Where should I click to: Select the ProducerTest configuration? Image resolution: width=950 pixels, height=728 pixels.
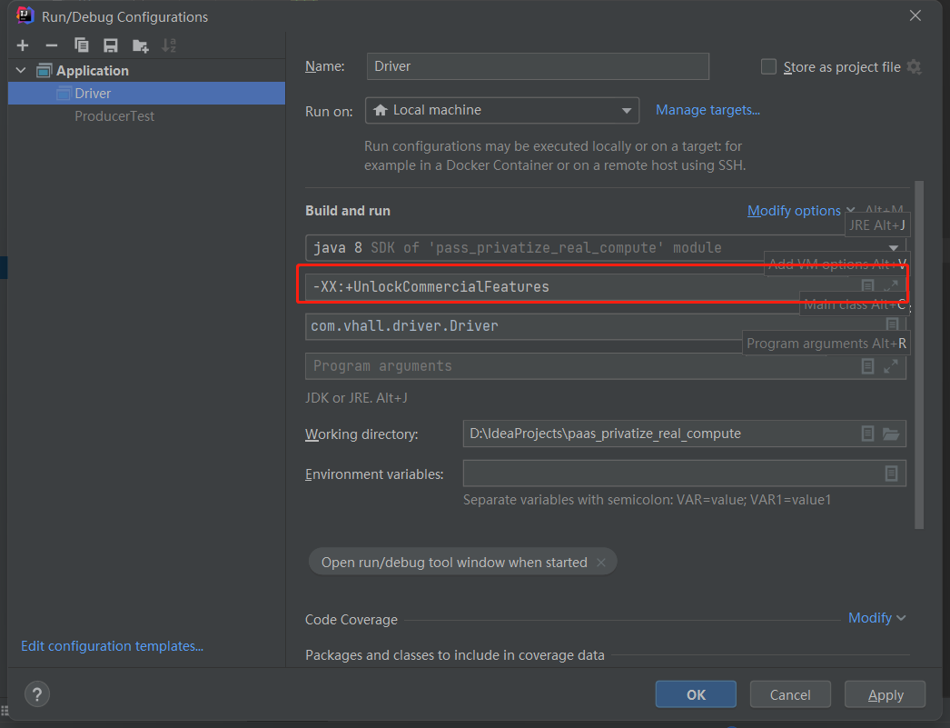tap(114, 116)
